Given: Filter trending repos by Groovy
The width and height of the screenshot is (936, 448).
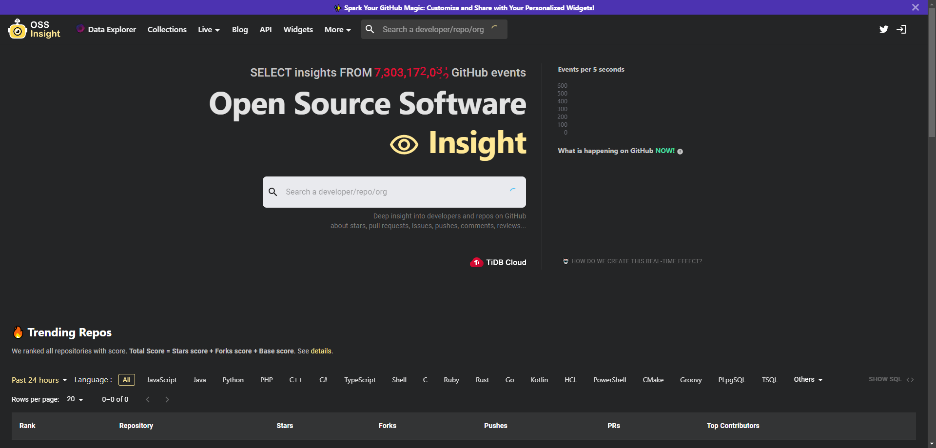Looking at the screenshot, I should coord(691,380).
